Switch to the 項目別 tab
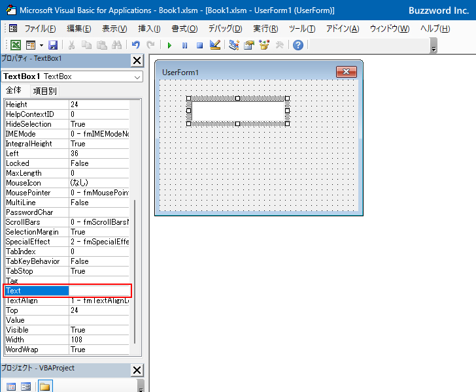The image size is (476, 392). pyautogui.click(x=44, y=91)
